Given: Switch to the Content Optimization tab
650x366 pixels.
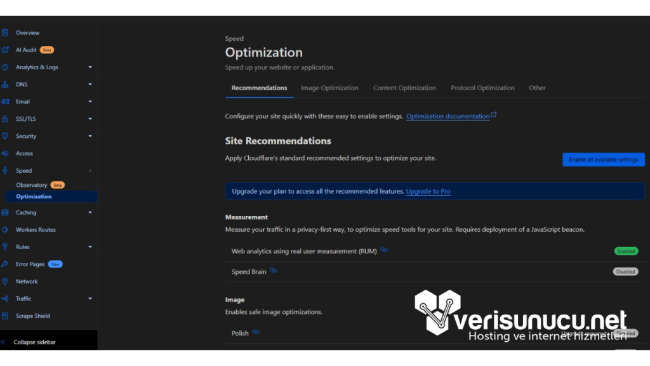Looking at the screenshot, I should point(404,88).
